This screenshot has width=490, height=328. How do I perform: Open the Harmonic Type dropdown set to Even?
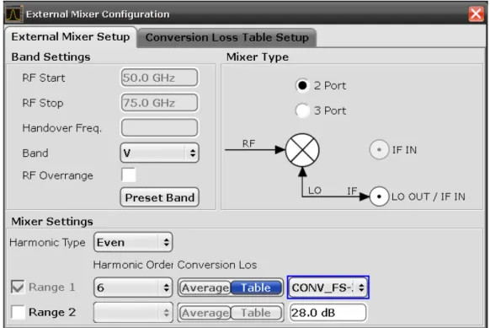click(x=133, y=242)
